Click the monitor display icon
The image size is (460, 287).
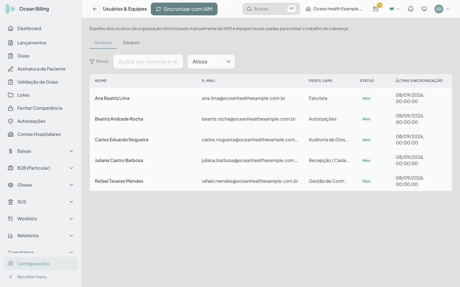424,9
